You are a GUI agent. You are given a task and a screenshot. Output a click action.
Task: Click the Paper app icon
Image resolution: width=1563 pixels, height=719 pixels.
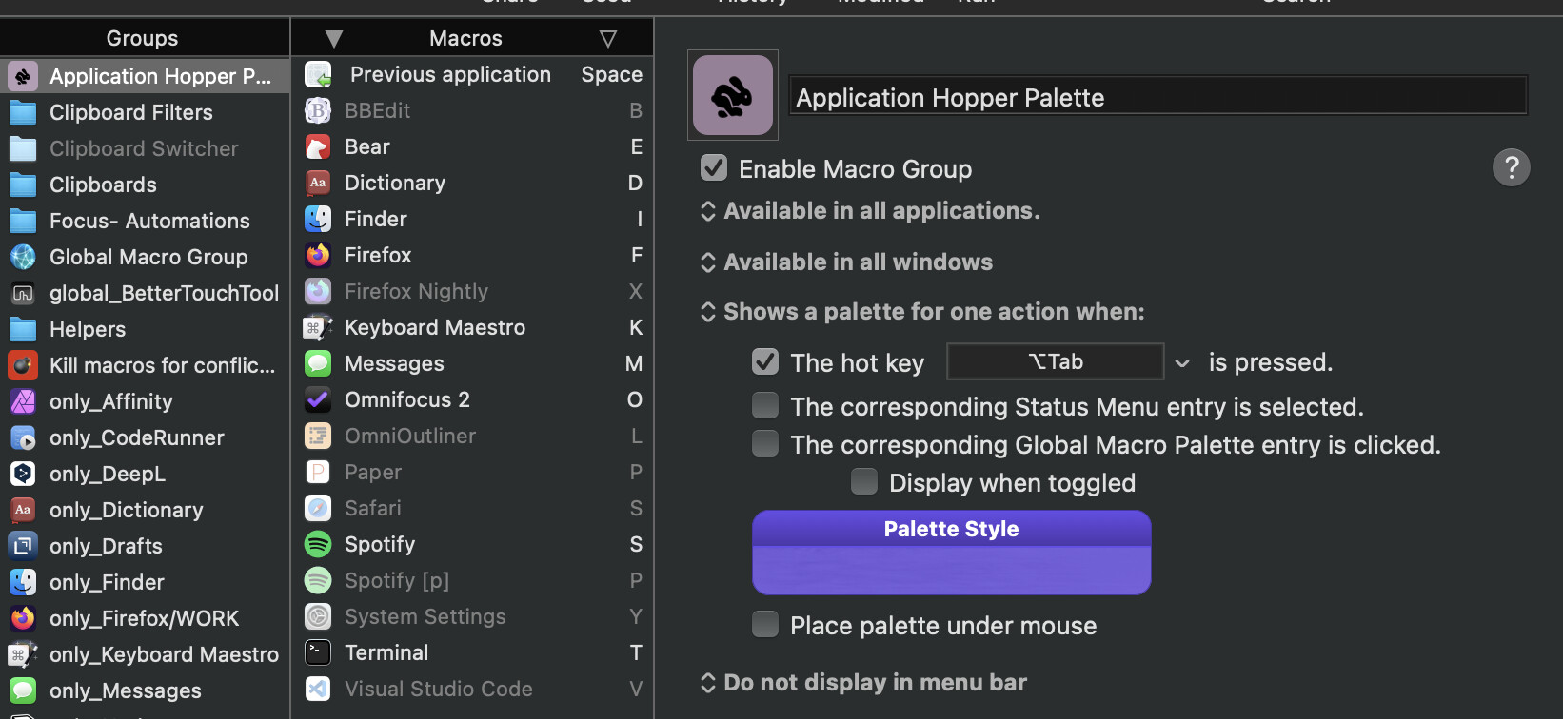point(318,472)
